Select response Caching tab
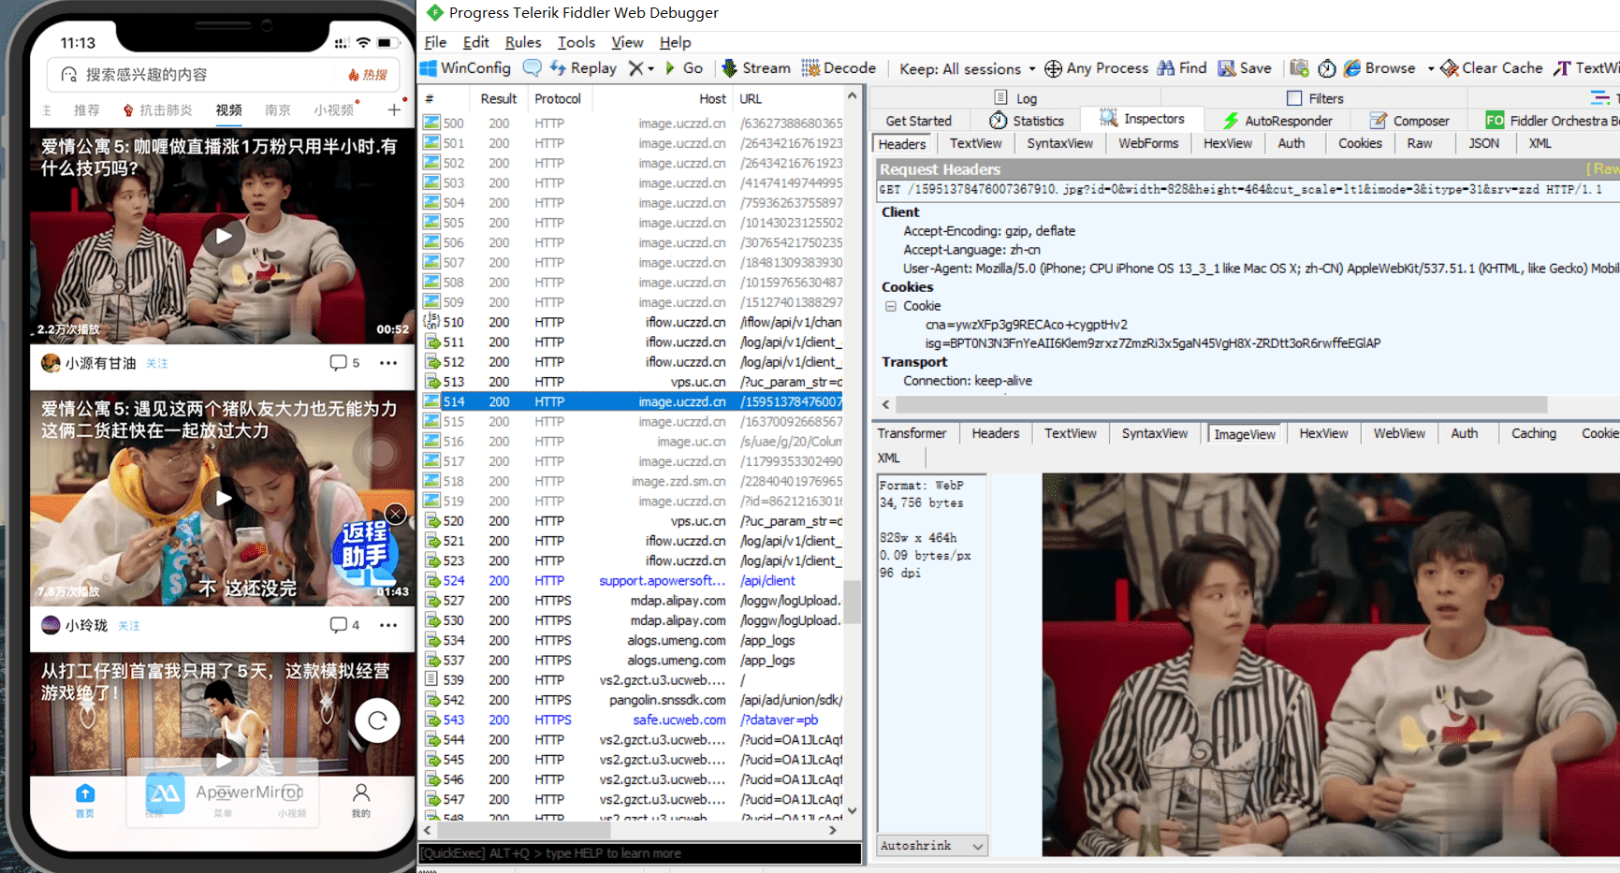The height and width of the screenshot is (873, 1620). (1533, 433)
